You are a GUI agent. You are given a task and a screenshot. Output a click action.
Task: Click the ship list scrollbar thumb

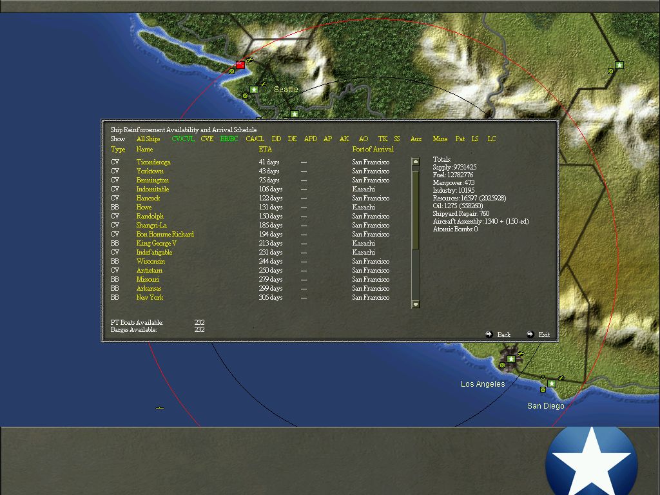click(416, 210)
